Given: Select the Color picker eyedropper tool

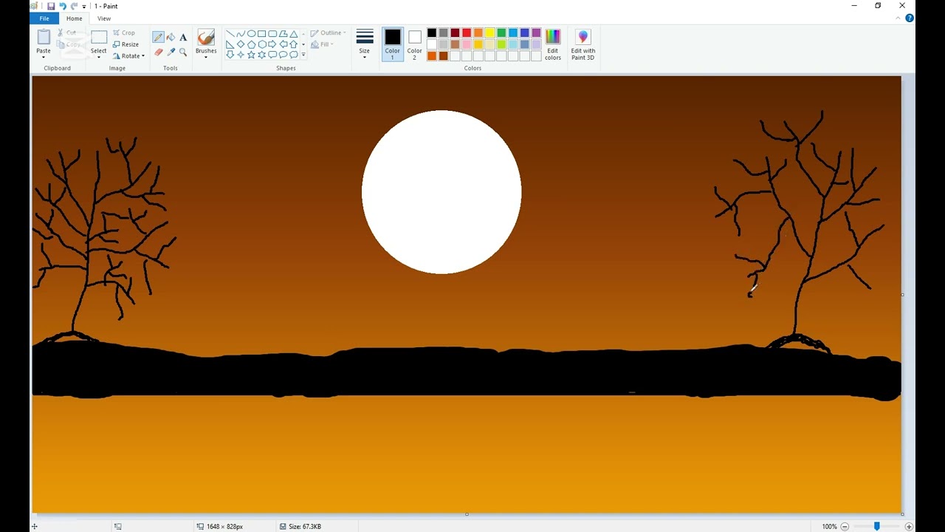Looking at the screenshot, I should pyautogui.click(x=171, y=52).
